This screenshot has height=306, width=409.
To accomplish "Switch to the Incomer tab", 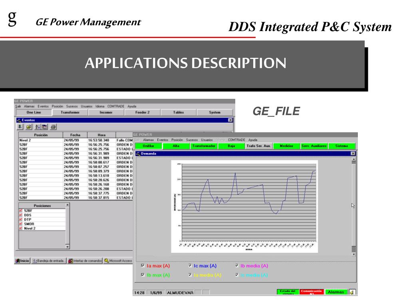I will click(x=106, y=112).
